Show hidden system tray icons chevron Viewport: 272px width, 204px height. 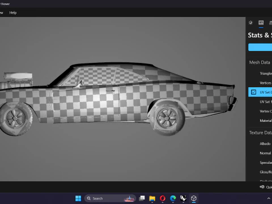269,198
